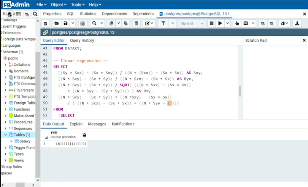The height and width of the screenshot is (187, 308).
Task: Click the Commit transaction icon
Action: point(263,24)
